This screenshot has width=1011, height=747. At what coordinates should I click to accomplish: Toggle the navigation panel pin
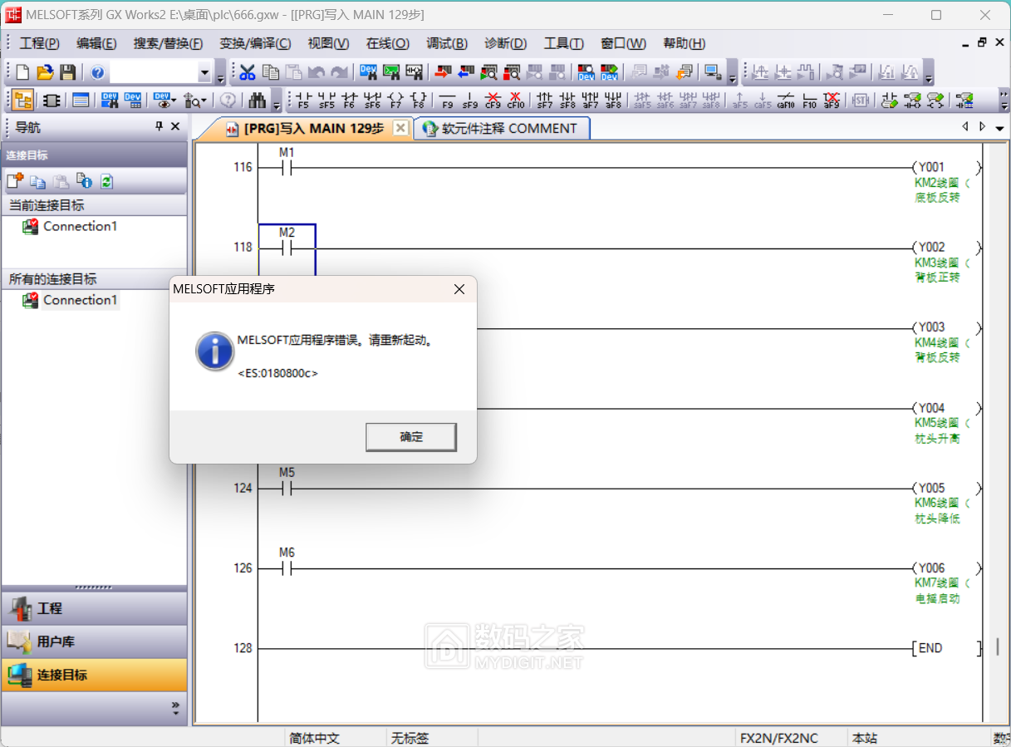coord(160,126)
